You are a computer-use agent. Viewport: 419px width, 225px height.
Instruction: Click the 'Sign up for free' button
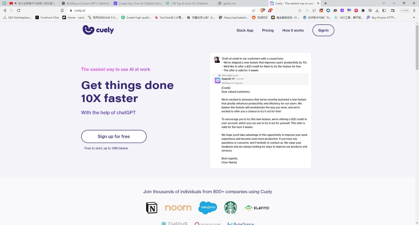[x=113, y=136]
